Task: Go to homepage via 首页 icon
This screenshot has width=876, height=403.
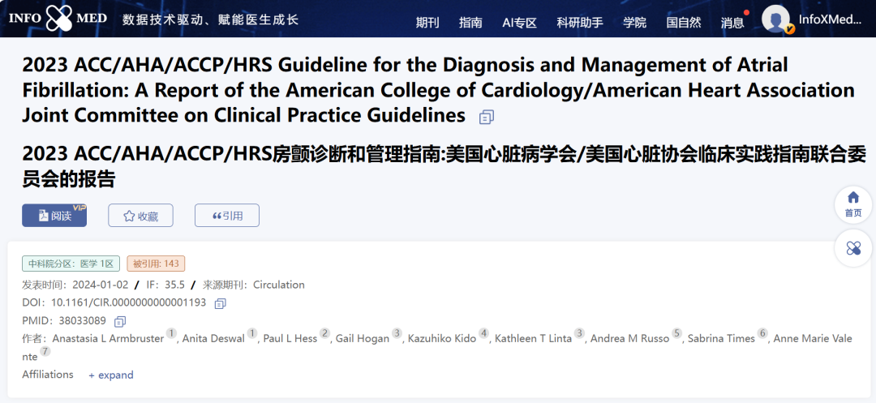Action: click(x=852, y=204)
